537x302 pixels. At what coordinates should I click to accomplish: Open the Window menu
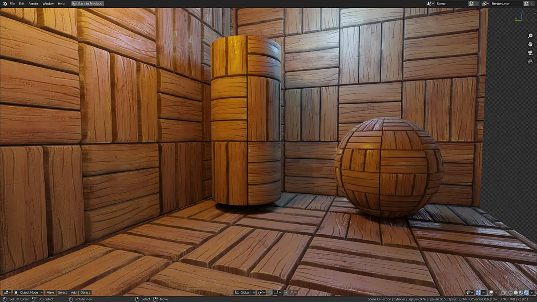click(x=48, y=4)
